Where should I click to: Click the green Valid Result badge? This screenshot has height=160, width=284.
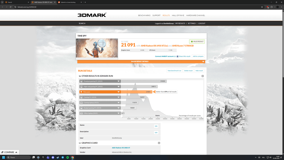coord(197,42)
